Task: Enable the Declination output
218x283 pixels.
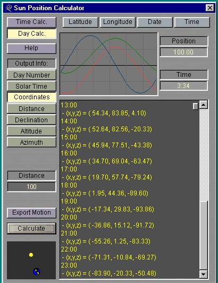Action: 31,120
